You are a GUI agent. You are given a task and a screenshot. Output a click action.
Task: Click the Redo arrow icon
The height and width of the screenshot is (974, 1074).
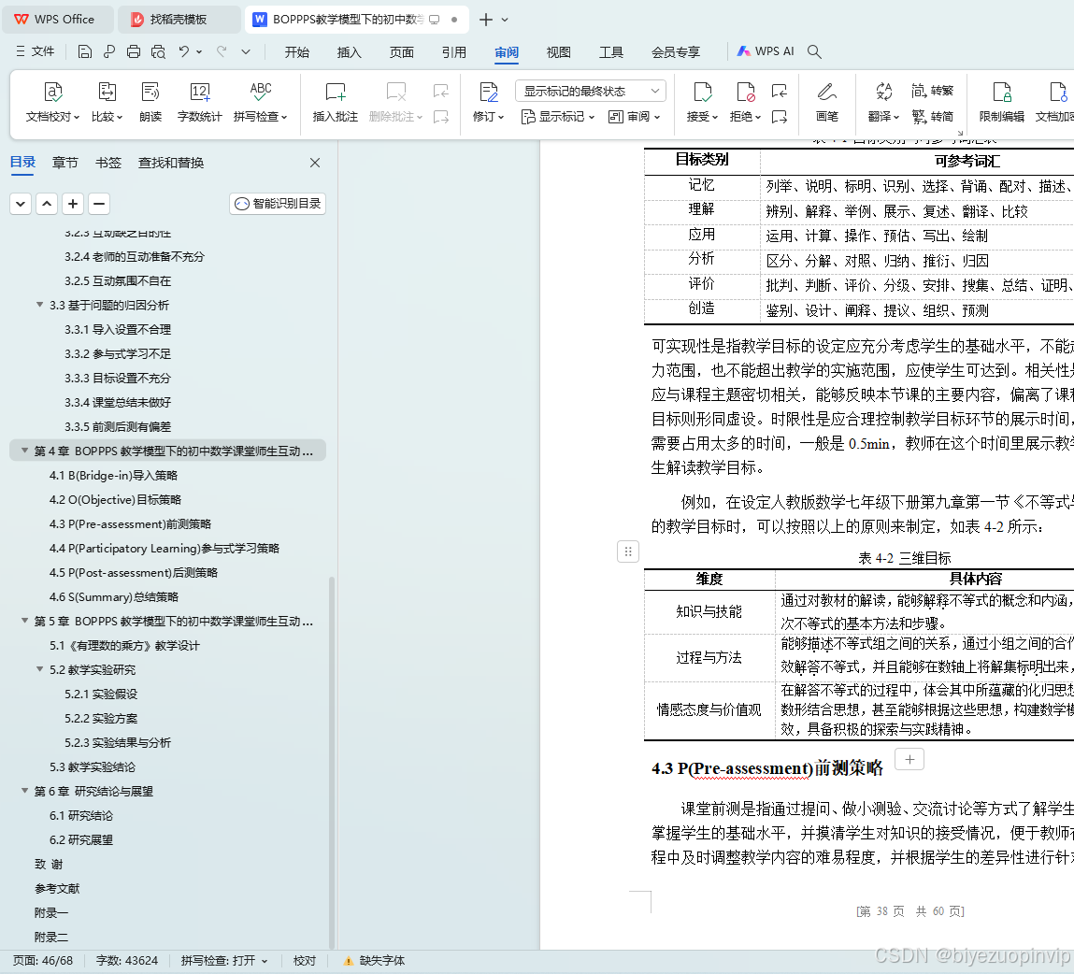[222, 51]
